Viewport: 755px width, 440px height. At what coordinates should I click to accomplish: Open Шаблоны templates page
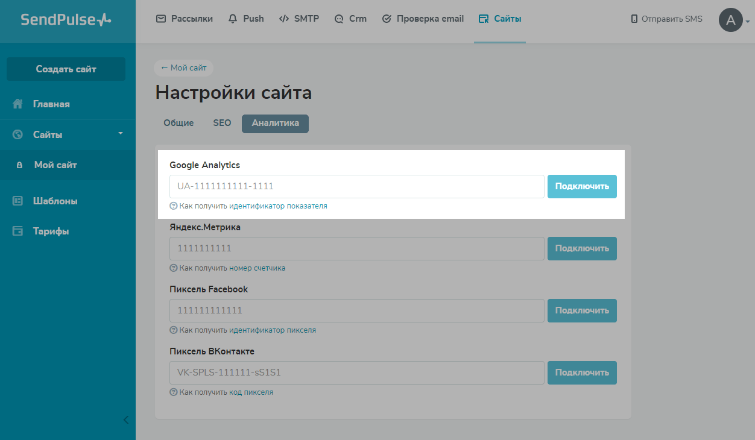[55, 201]
